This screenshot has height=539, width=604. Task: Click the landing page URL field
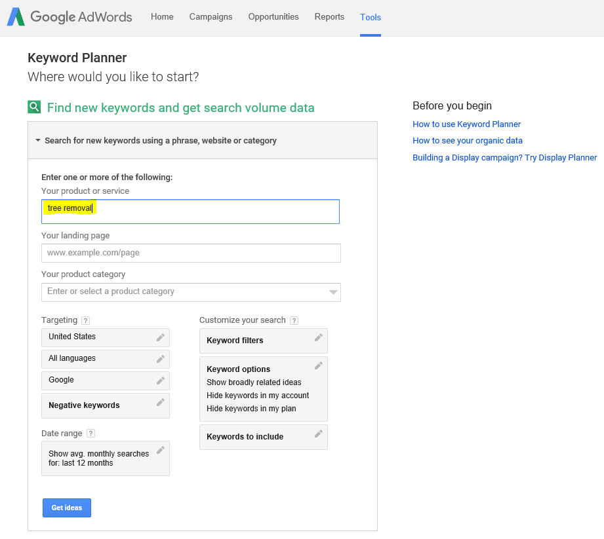tap(191, 253)
